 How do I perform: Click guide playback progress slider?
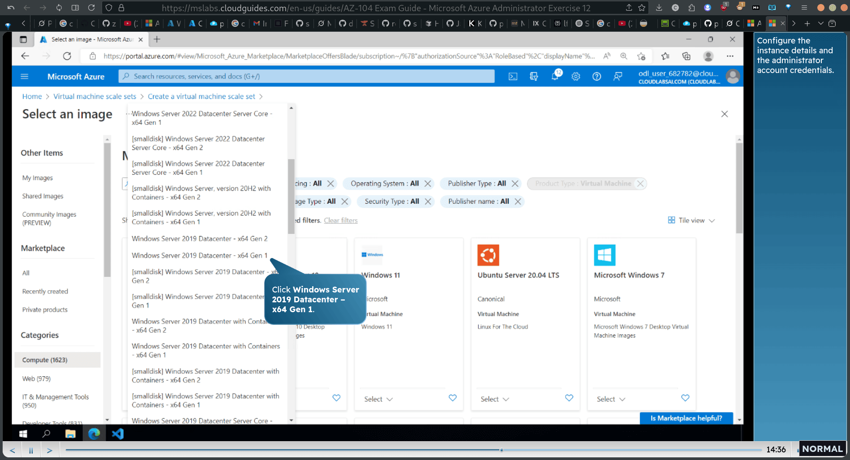click(x=413, y=450)
